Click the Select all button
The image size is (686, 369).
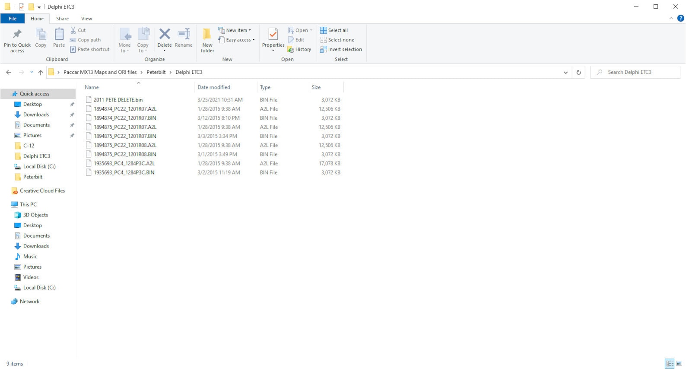click(x=334, y=30)
